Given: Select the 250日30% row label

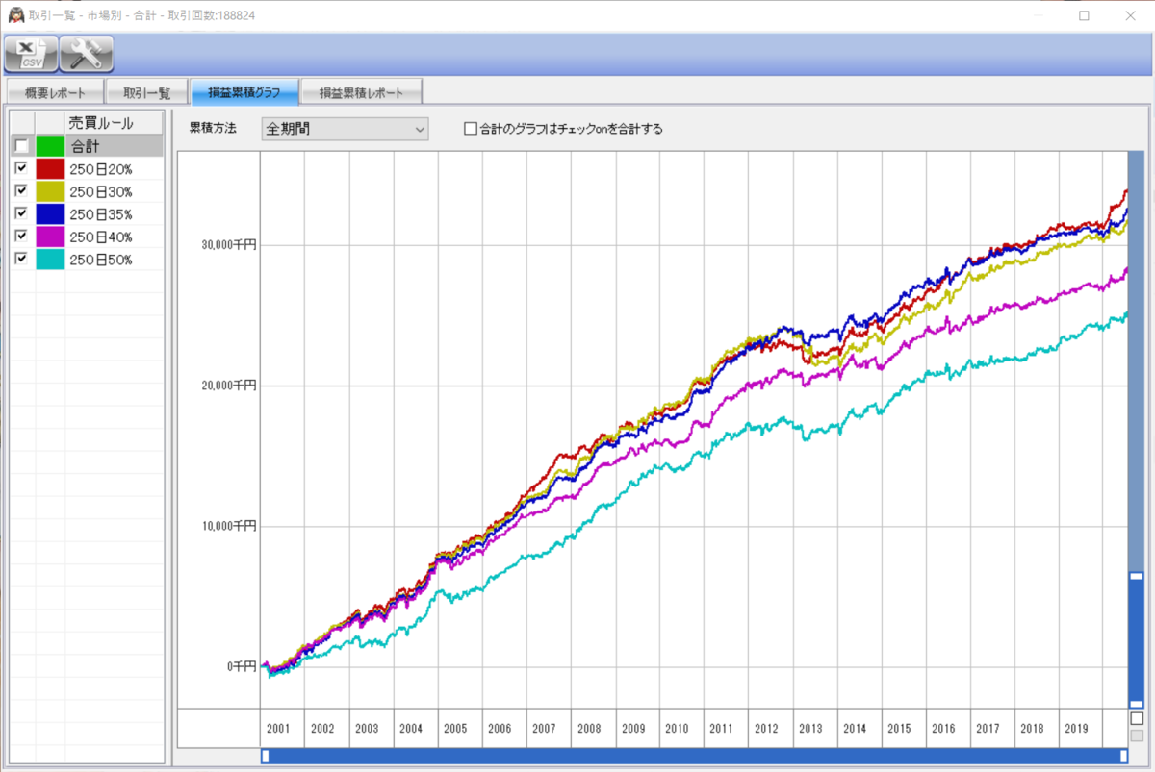Looking at the screenshot, I should (x=101, y=191).
